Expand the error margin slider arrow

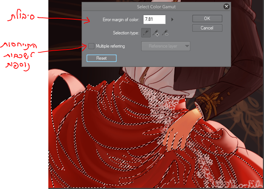(172, 20)
